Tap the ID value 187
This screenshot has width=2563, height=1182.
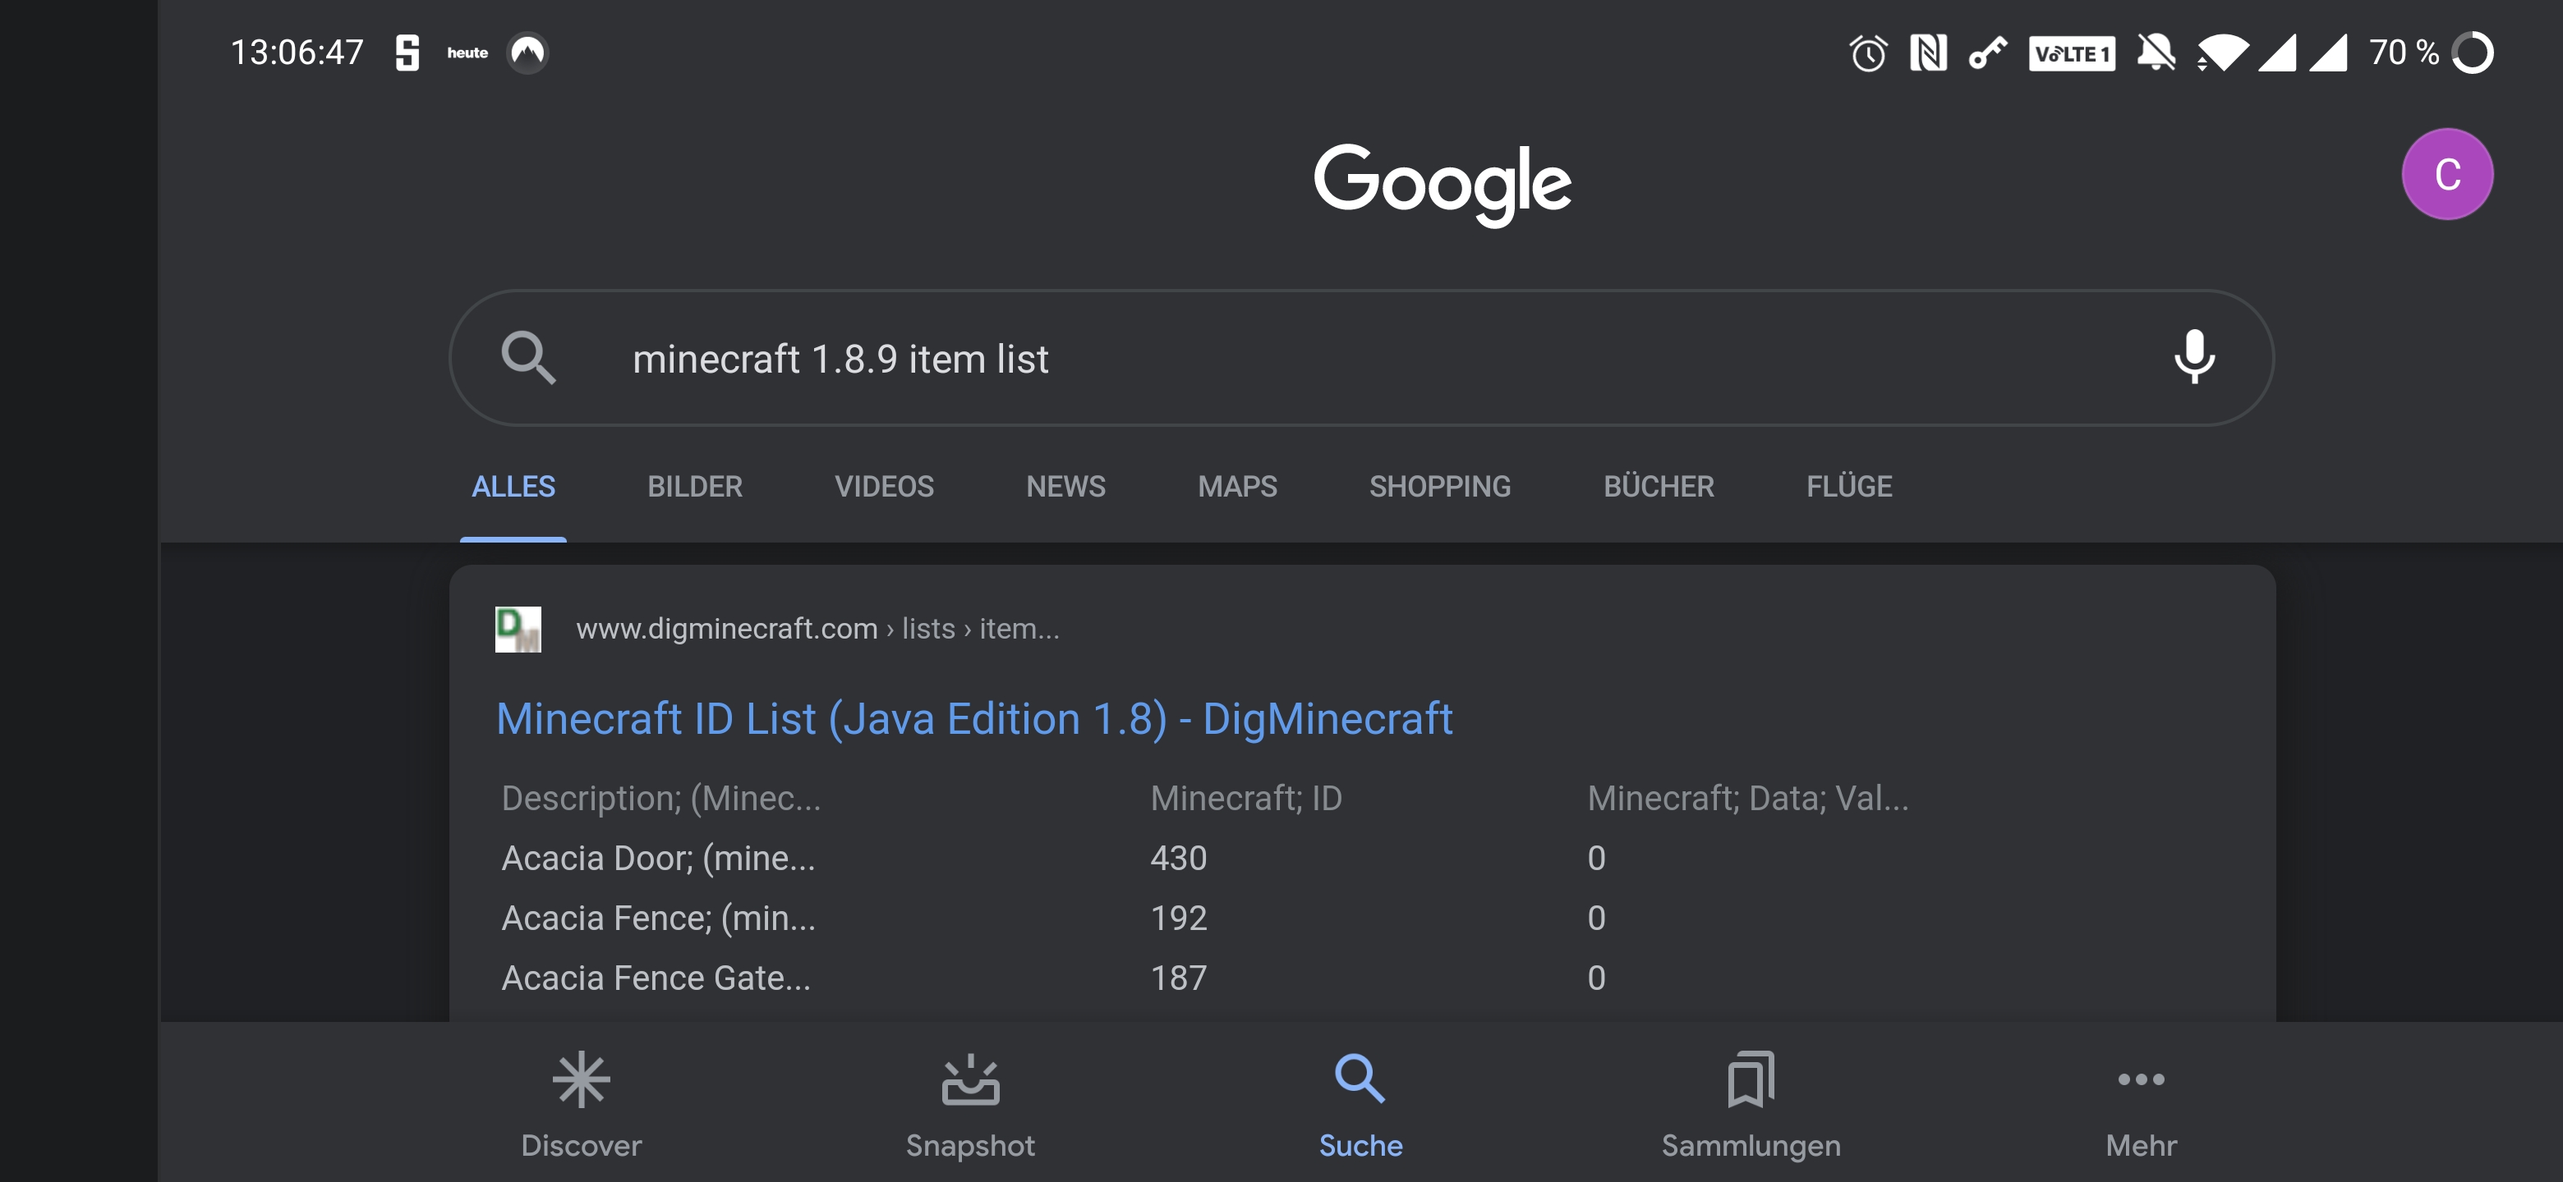pos(1178,978)
